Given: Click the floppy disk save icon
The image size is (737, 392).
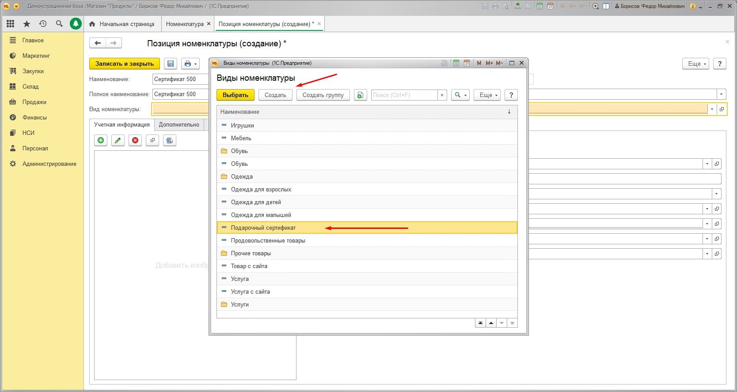Looking at the screenshot, I should click(171, 63).
